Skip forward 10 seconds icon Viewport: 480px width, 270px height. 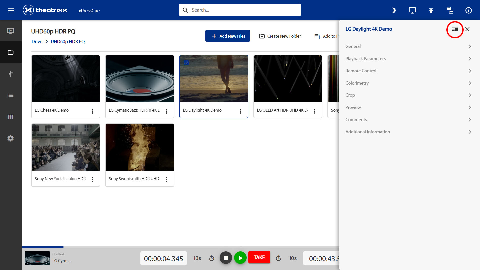click(x=278, y=258)
